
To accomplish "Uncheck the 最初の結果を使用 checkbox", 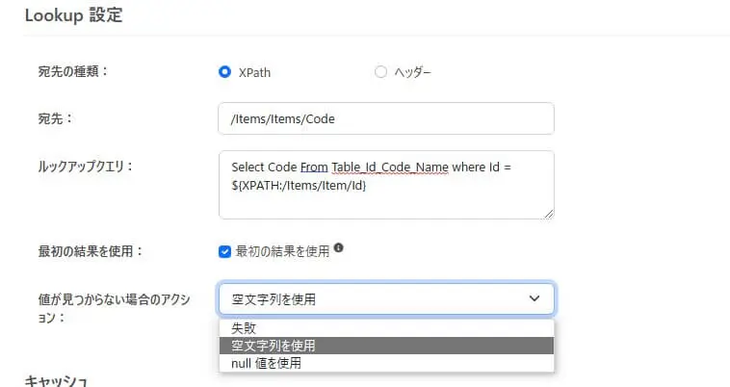I will pyautogui.click(x=225, y=251).
